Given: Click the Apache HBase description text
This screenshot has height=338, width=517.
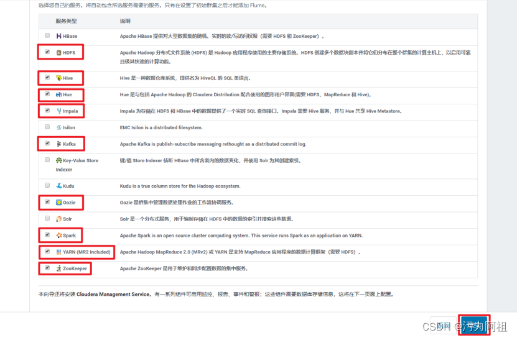Looking at the screenshot, I should coord(222,36).
